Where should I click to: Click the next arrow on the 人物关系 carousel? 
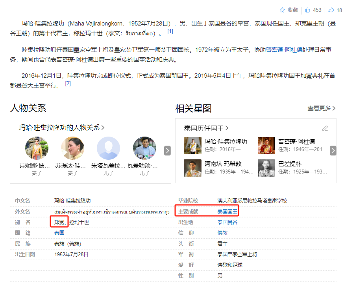tap(168, 150)
